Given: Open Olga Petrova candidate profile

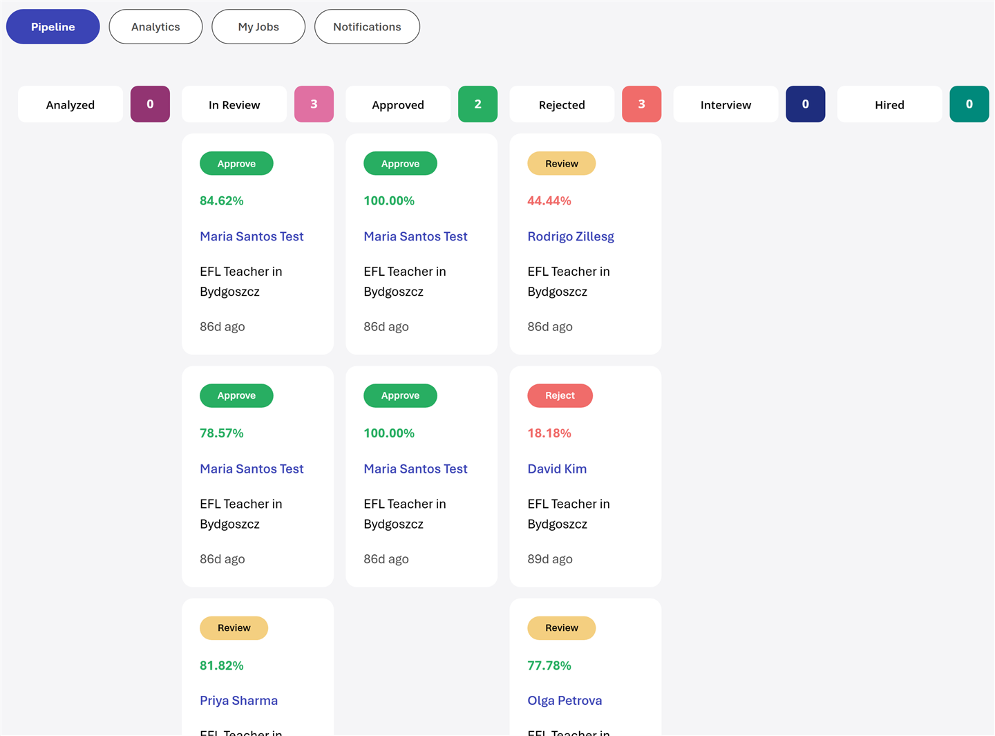Looking at the screenshot, I should pyautogui.click(x=565, y=701).
